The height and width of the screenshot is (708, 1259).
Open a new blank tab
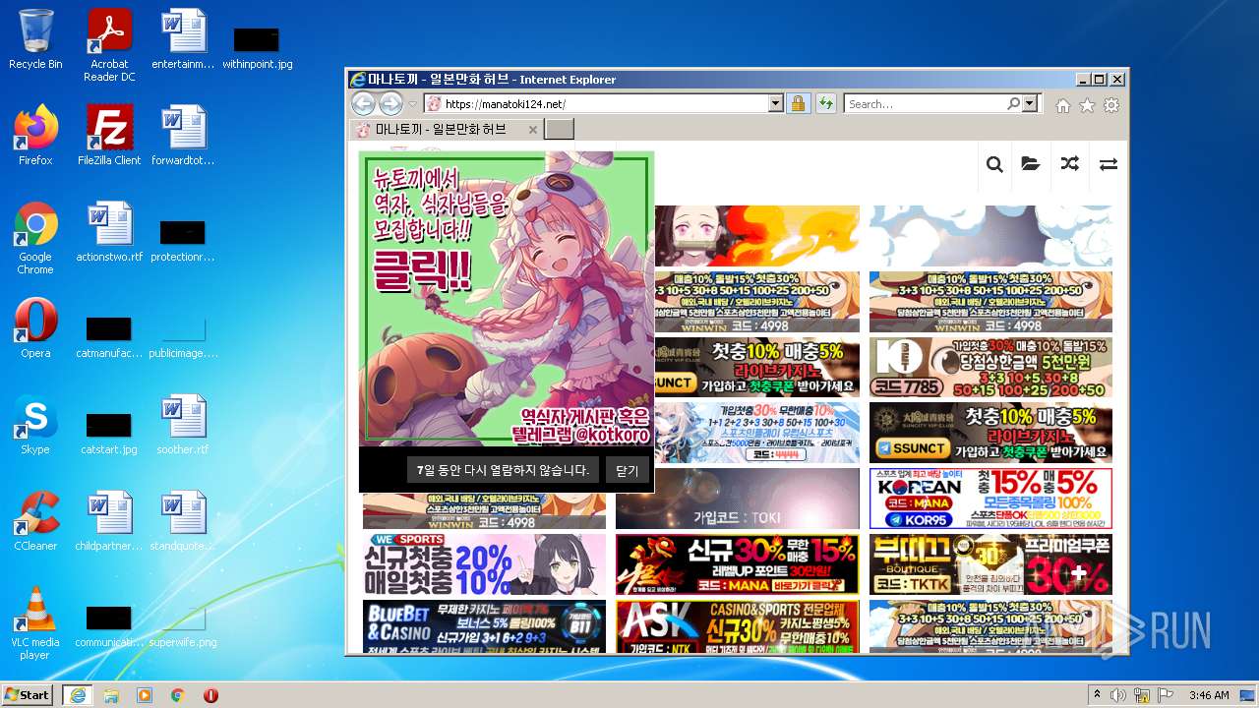coord(559,130)
